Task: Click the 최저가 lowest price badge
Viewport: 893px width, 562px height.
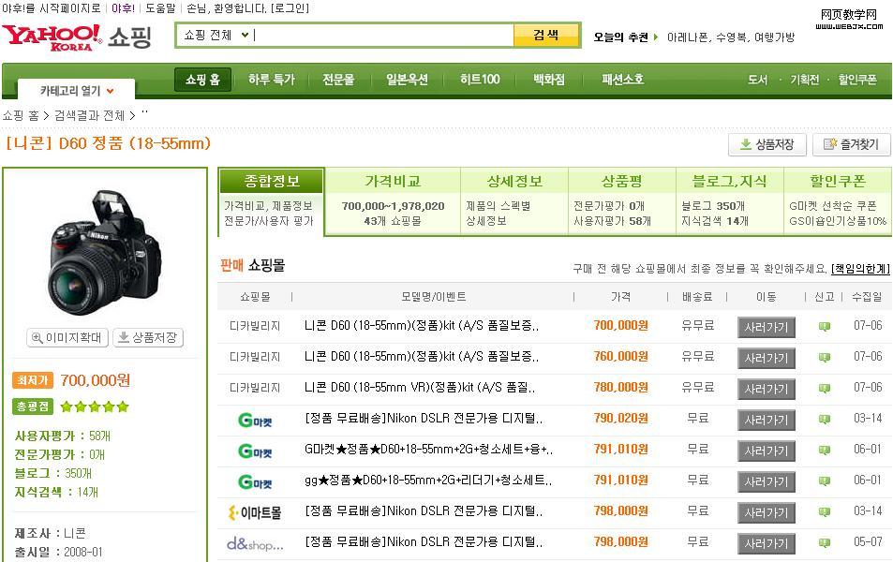Action: [33, 380]
